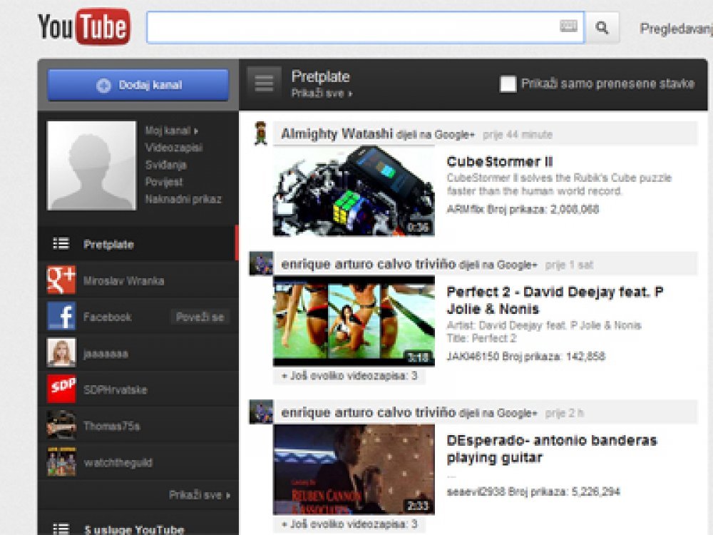Screen dimensions: 713x535
Task: Click the ARMflix uploader name
Action: point(465,210)
